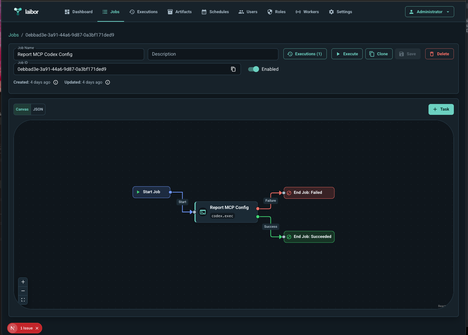The width and height of the screenshot is (468, 335).
Task: Click the Job Name input field
Action: [x=79, y=54]
